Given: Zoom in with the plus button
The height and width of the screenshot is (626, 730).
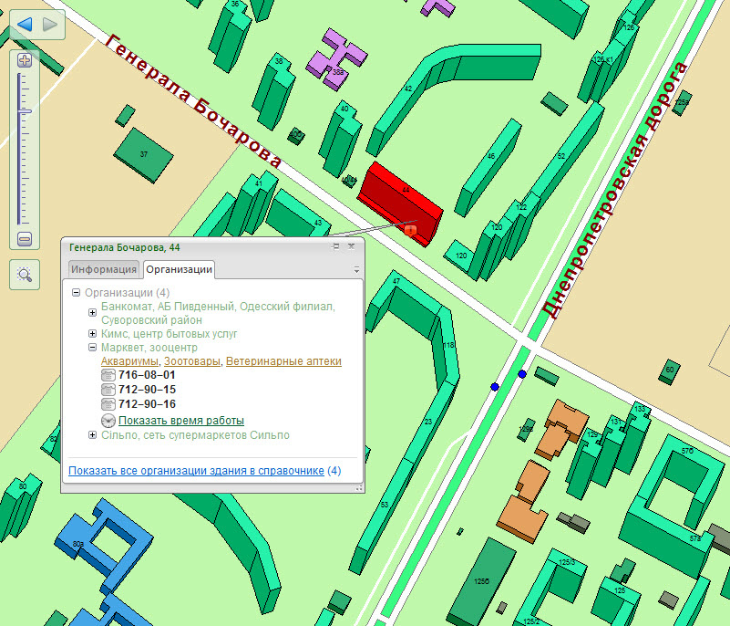Looking at the screenshot, I should [x=25, y=60].
